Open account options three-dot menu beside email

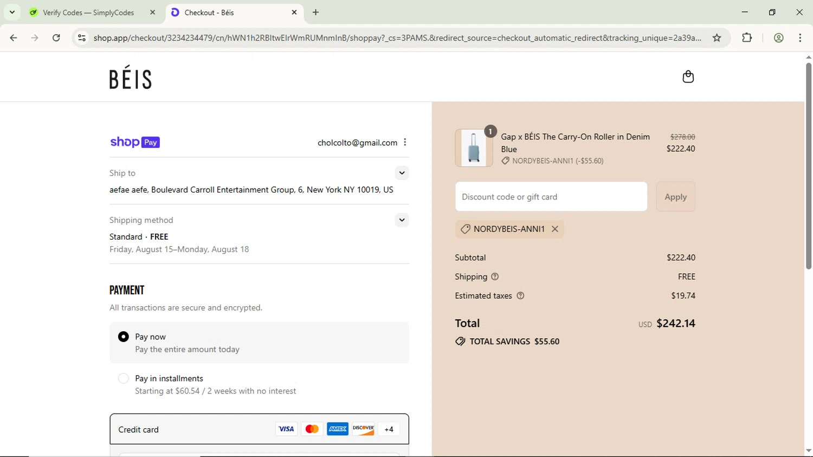click(x=405, y=143)
